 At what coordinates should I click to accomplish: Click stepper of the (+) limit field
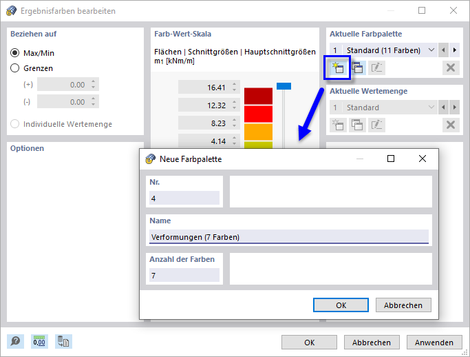pos(93,84)
